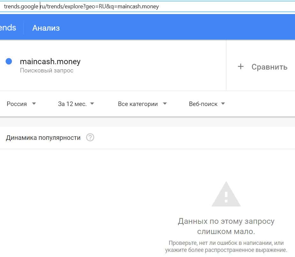Click the arrow next to За 12 мес.

[92, 104]
